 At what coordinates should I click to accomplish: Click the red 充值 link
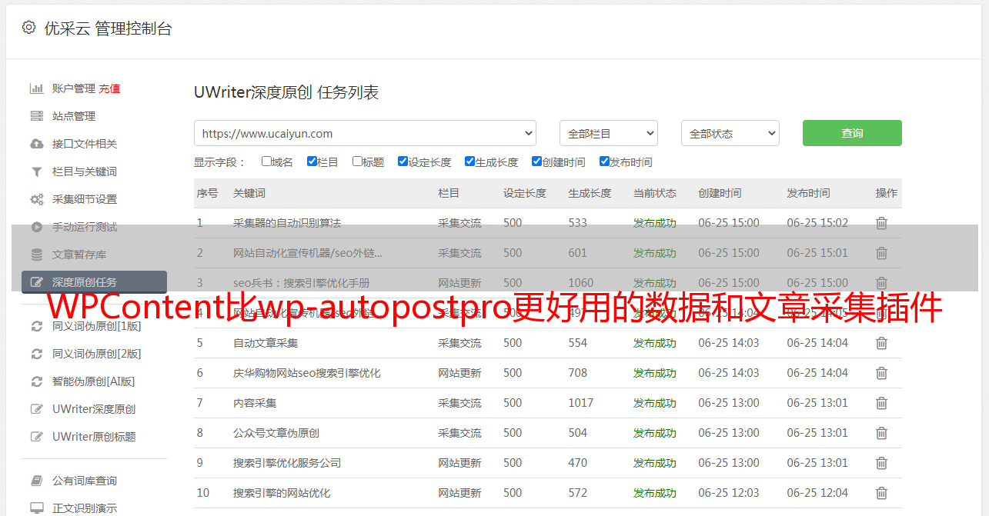[109, 88]
